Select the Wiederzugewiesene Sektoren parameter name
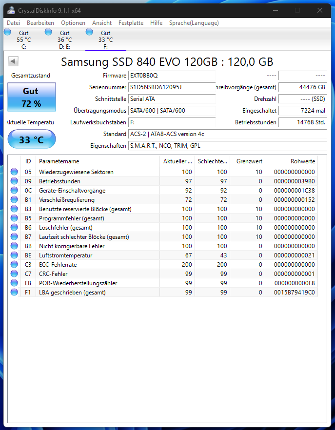 point(76,172)
